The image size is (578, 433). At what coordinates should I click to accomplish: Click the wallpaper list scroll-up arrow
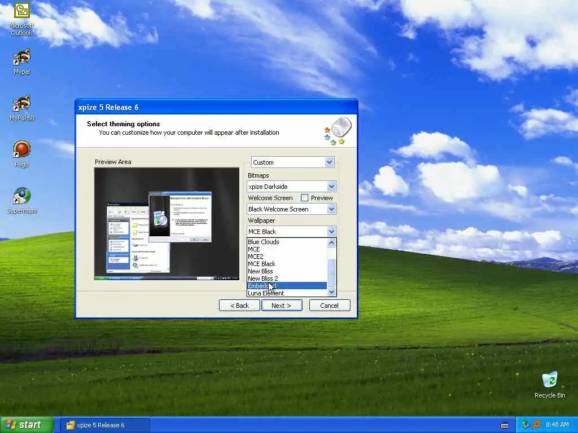[331, 242]
